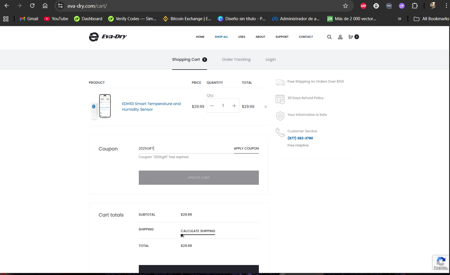Click the Eva-Dry logo

click(x=108, y=37)
